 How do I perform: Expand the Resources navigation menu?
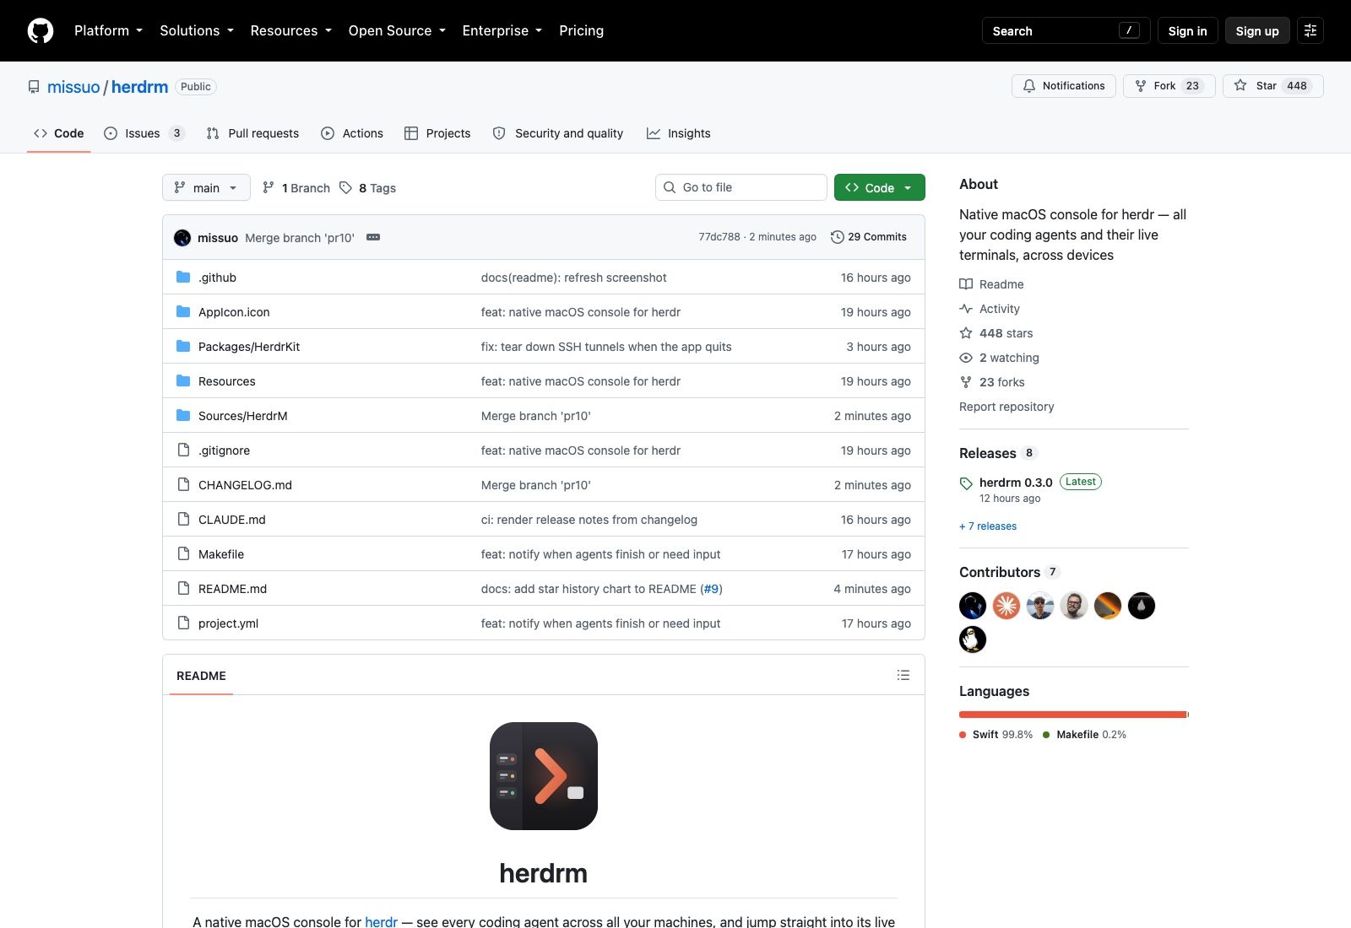click(290, 30)
